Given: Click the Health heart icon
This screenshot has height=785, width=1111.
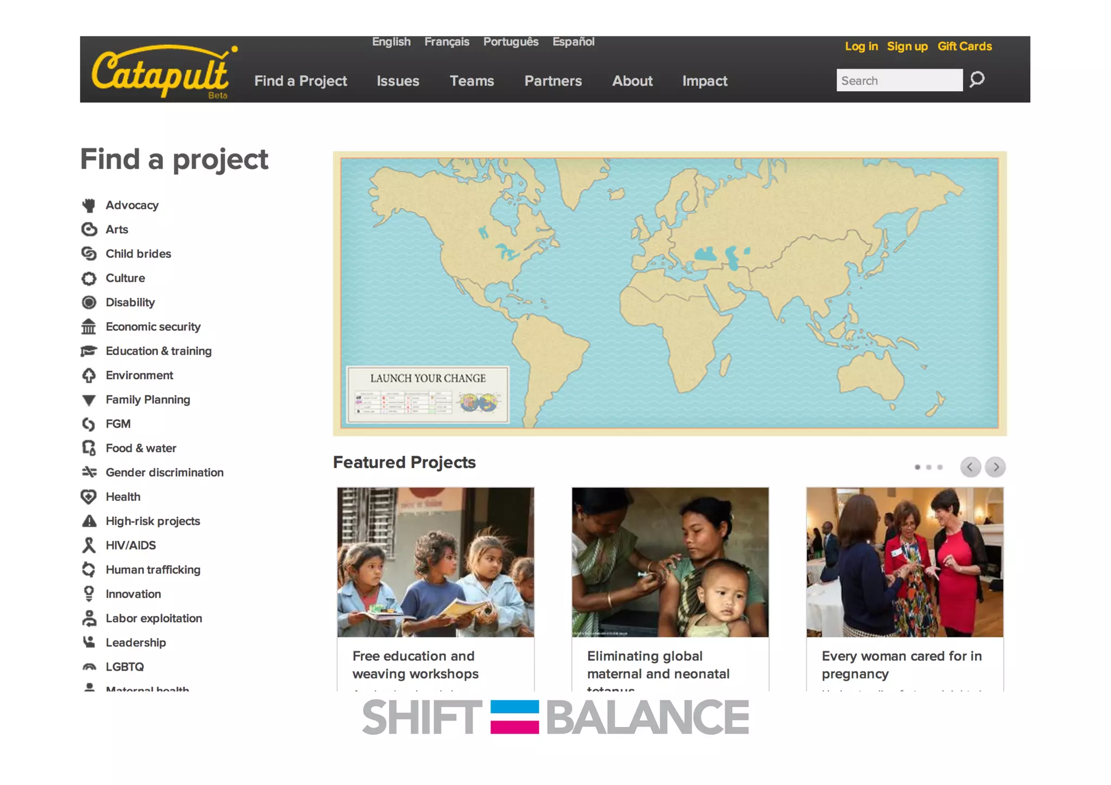Looking at the screenshot, I should tap(89, 497).
